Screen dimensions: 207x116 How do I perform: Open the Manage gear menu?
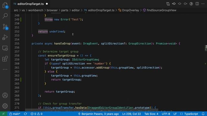5,106
